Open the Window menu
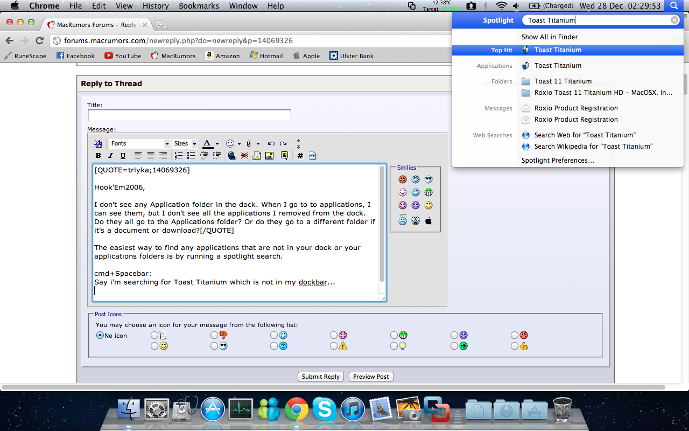 [x=243, y=6]
